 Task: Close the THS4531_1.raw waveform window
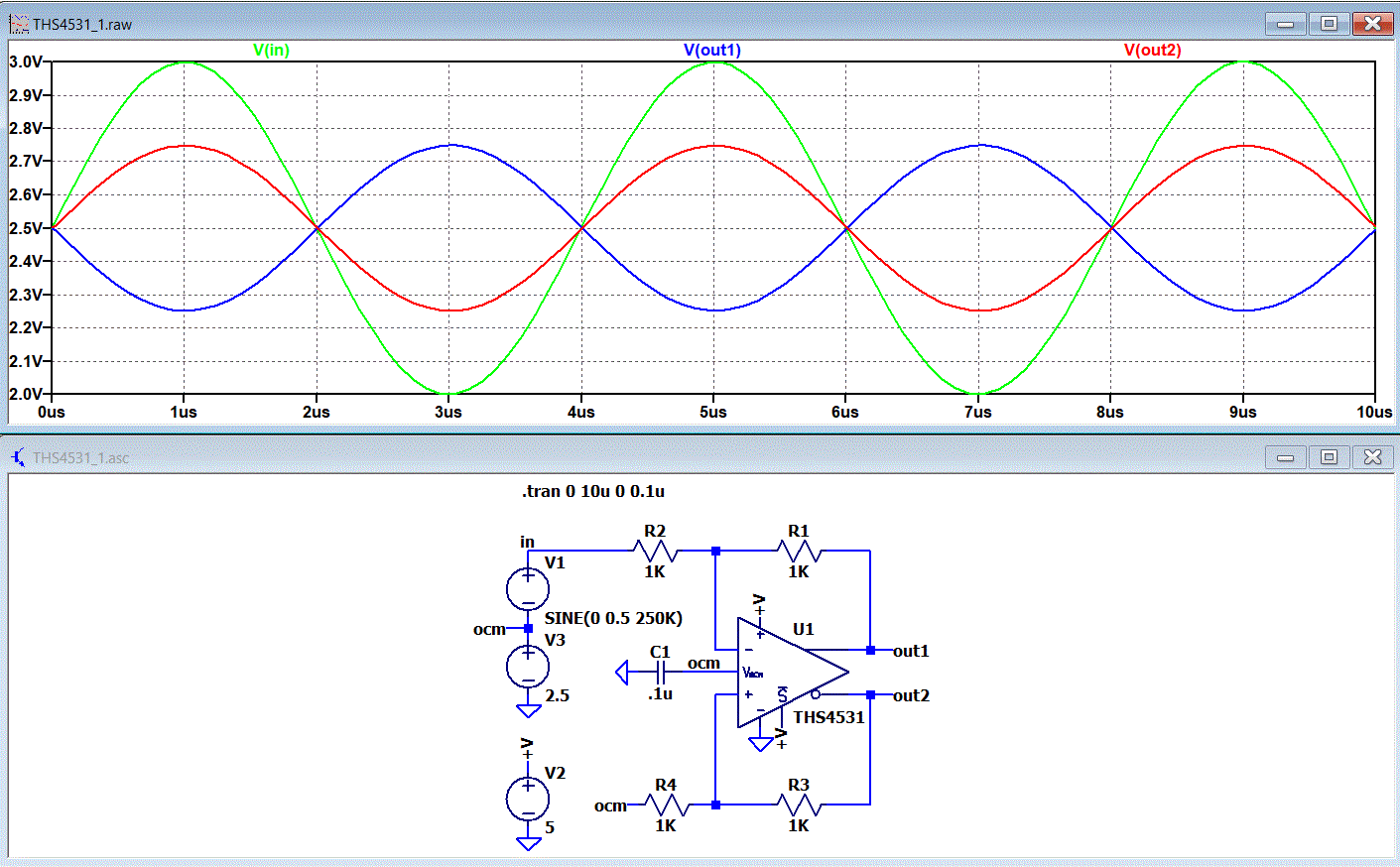tap(1372, 23)
